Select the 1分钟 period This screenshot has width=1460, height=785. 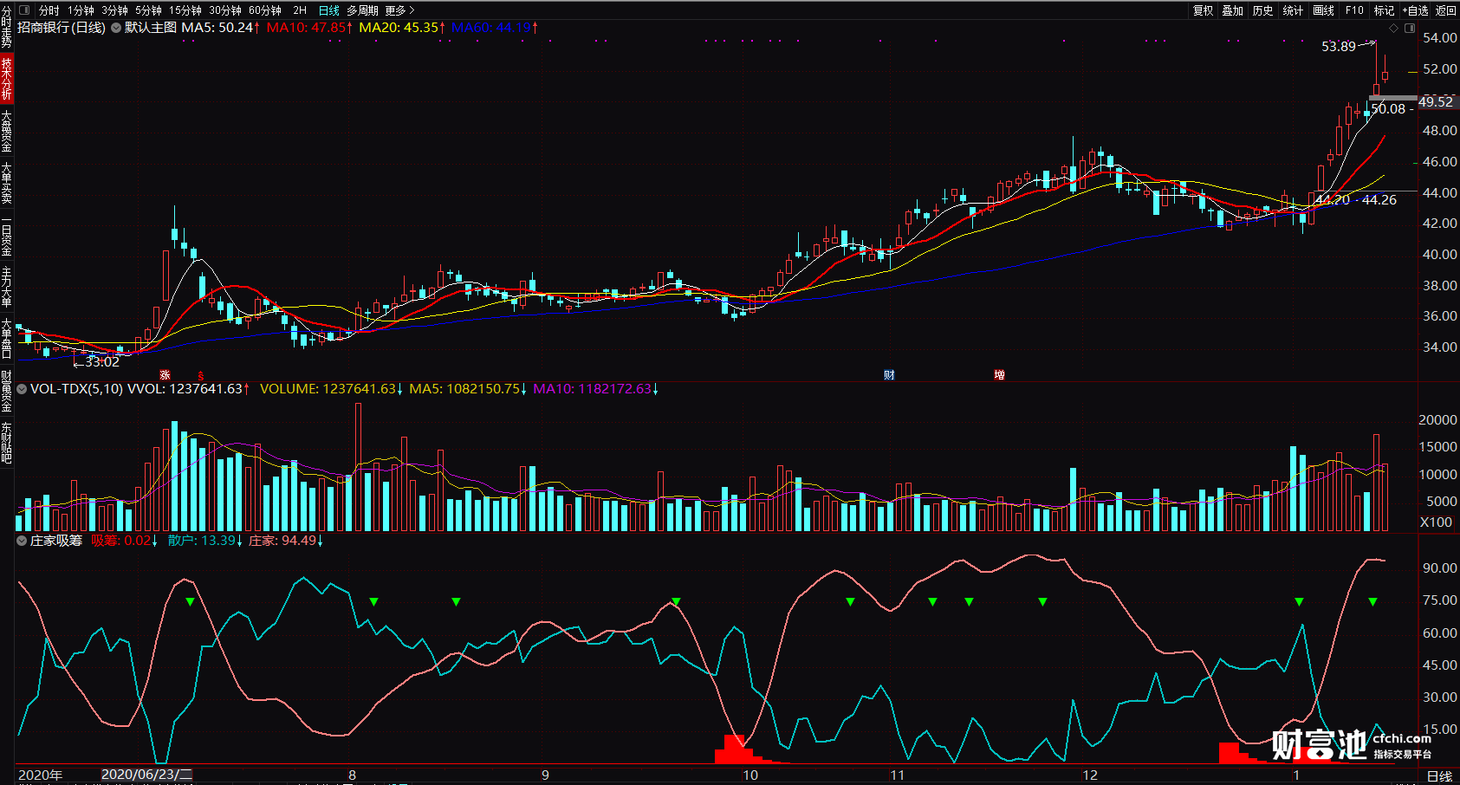pos(81,10)
